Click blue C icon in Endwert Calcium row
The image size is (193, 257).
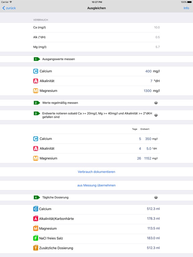36,139
